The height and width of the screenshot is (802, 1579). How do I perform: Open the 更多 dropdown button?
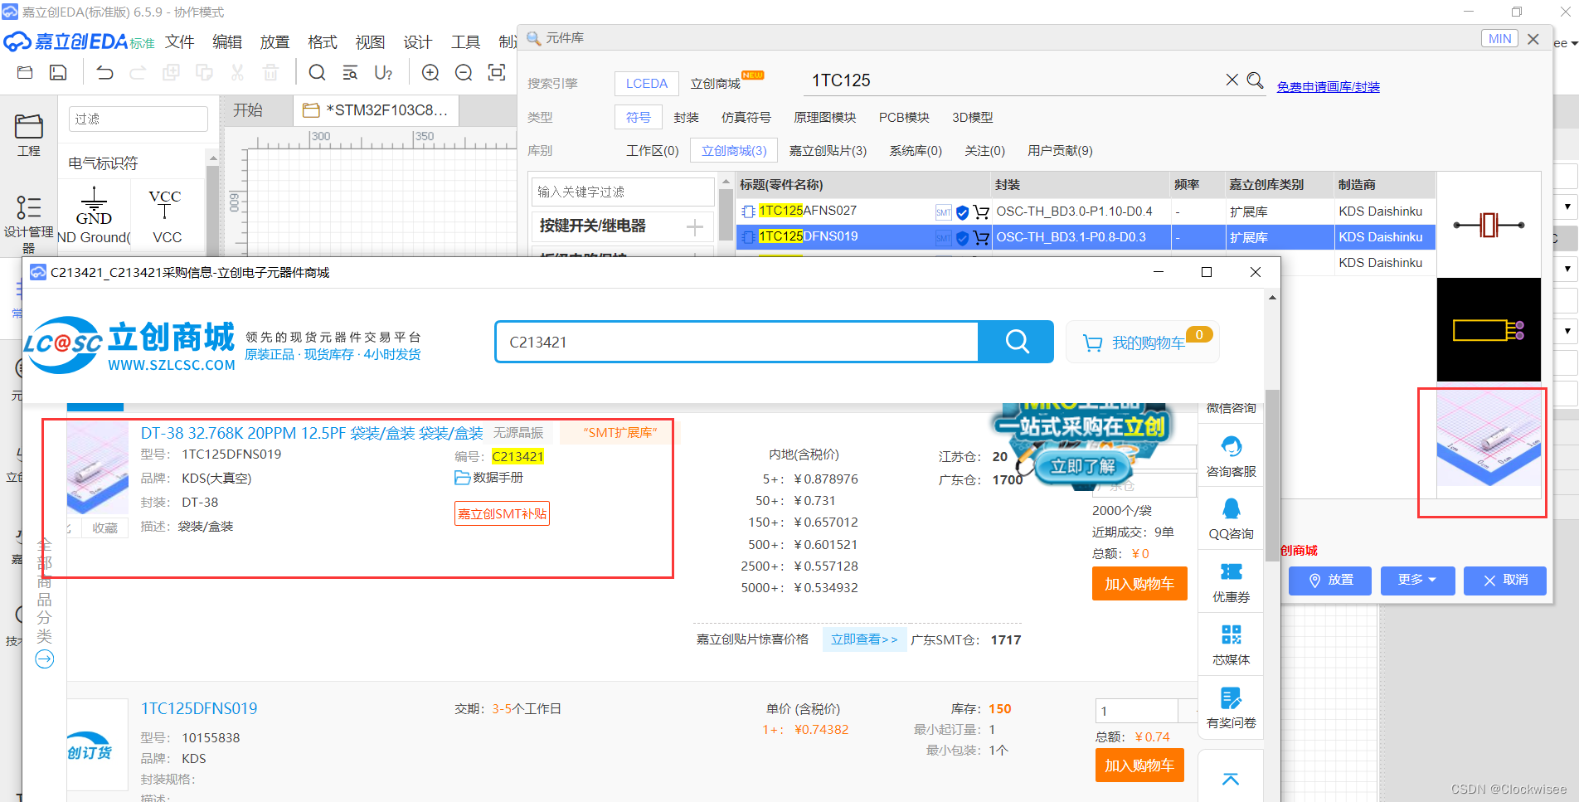tap(1417, 580)
